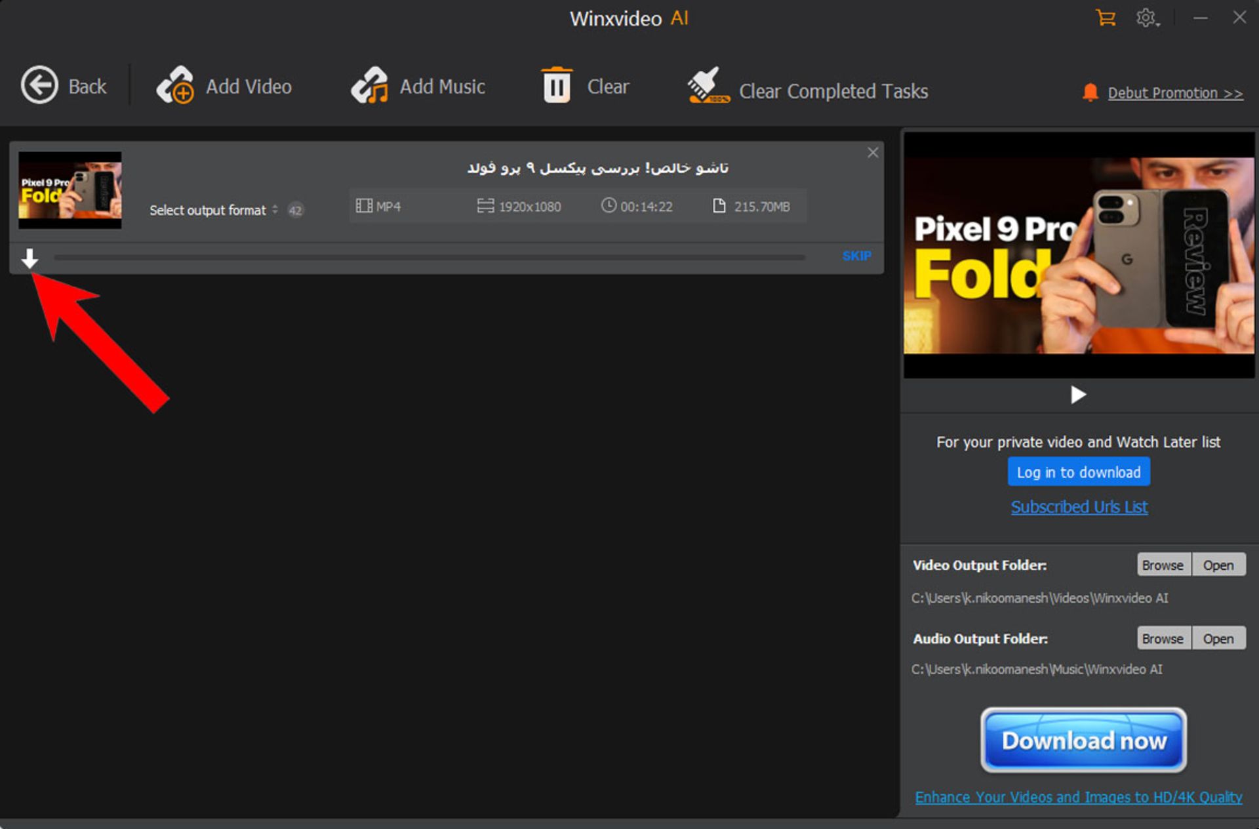1259x829 pixels.
Task: Click the Back label text
Action: 87,87
